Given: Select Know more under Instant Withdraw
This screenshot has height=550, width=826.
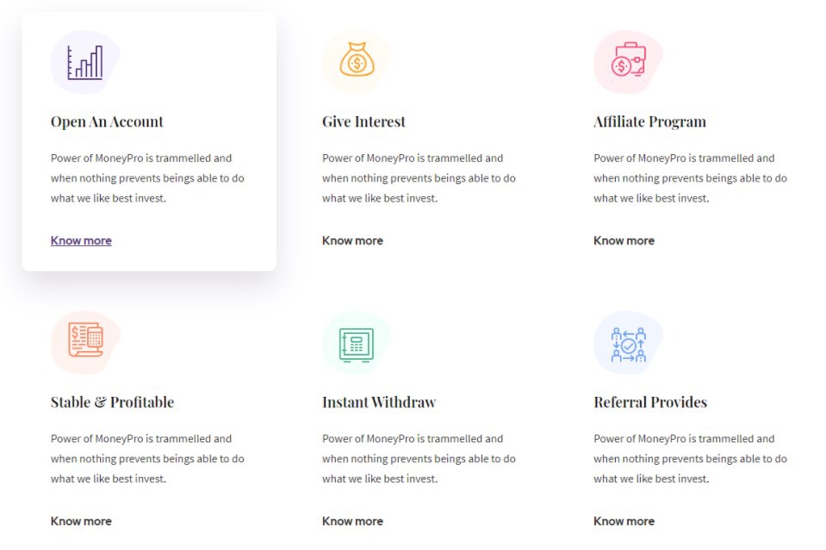Looking at the screenshot, I should point(352,522).
